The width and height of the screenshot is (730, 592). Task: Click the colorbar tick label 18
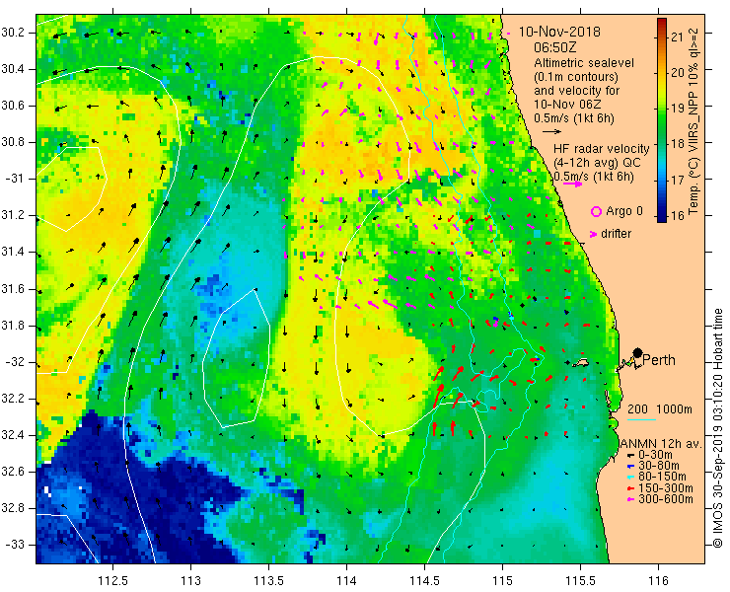pos(678,144)
